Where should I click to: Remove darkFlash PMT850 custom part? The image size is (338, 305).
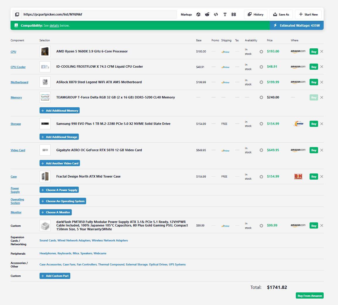(x=322, y=225)
